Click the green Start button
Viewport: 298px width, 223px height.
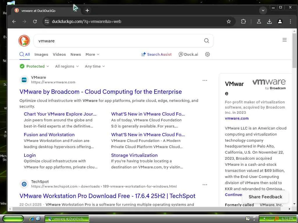[13, 219]
